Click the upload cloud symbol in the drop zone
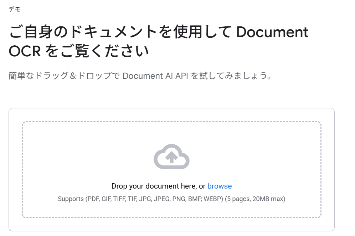This screenshot has height=236, width=355. (172, 156)
